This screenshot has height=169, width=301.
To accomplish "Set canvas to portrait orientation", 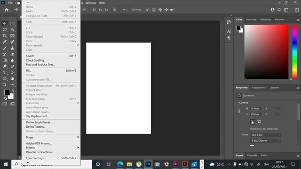I will 253,122.
